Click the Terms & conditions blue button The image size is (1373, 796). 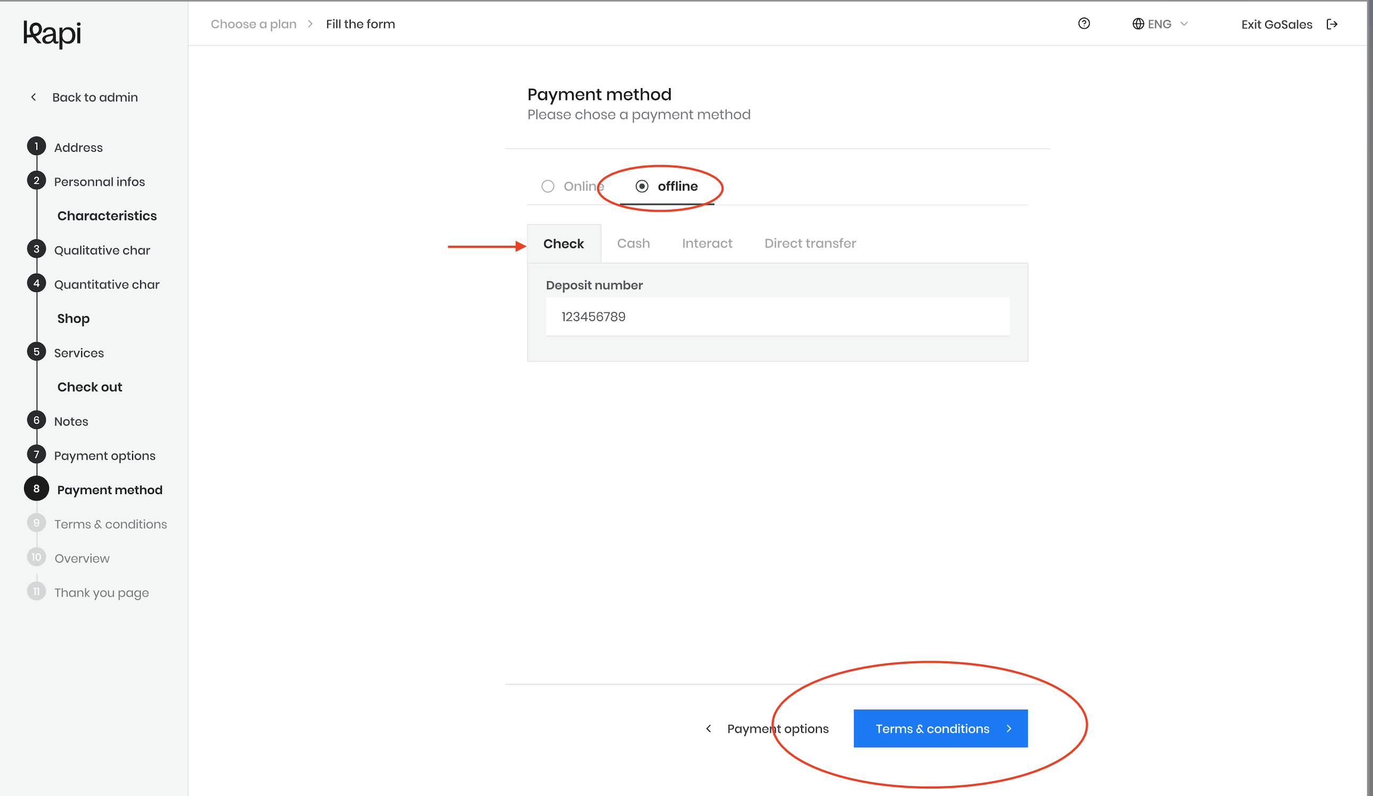click(941, 729)
